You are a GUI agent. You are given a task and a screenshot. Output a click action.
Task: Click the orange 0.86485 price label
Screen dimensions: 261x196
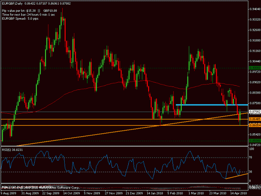click(255, 119)
